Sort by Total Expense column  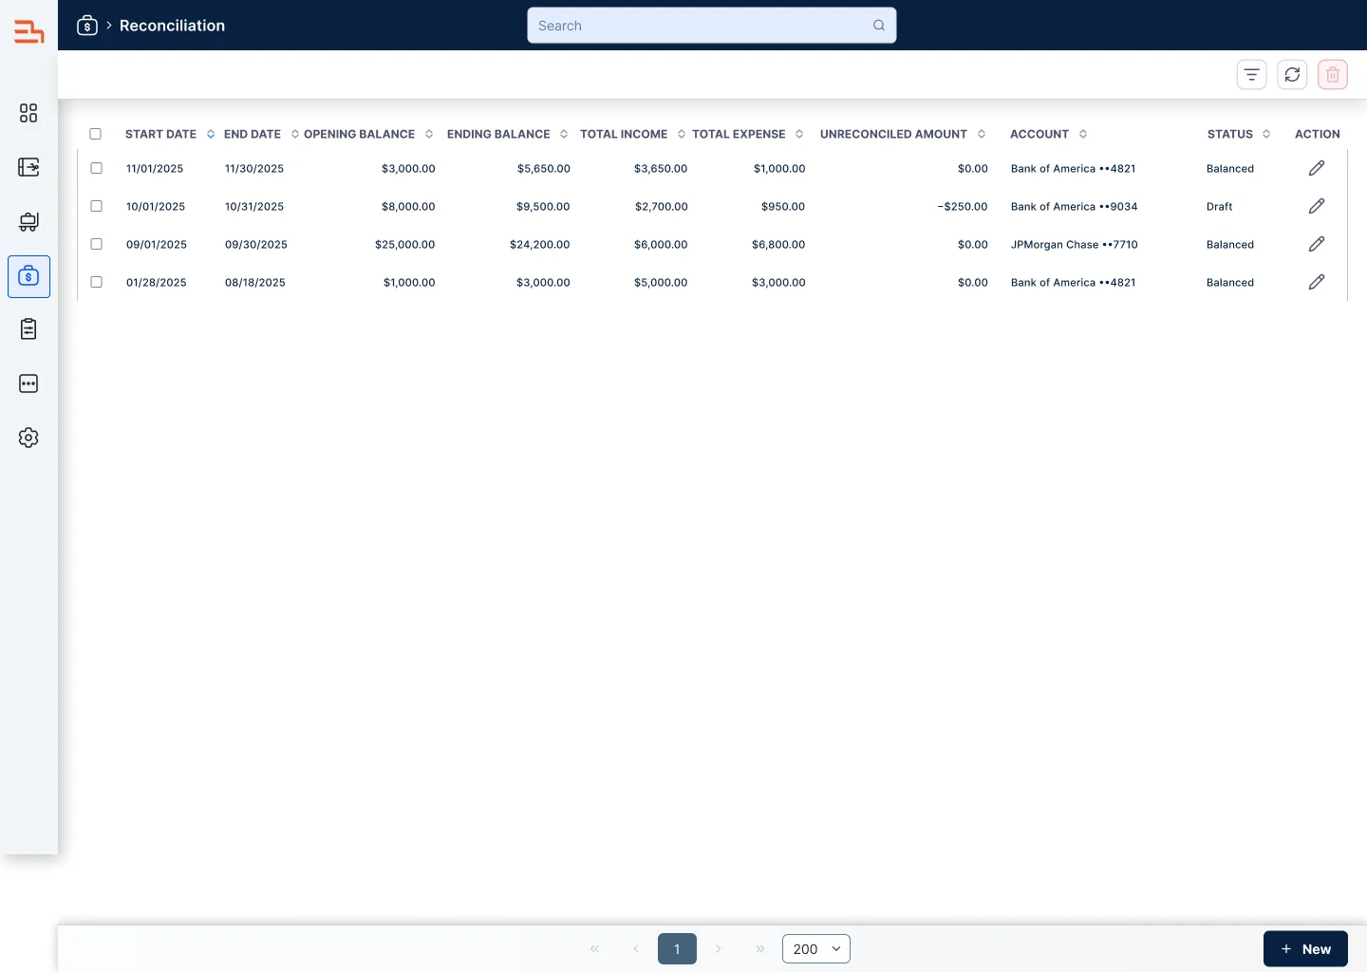pos(799,134)
